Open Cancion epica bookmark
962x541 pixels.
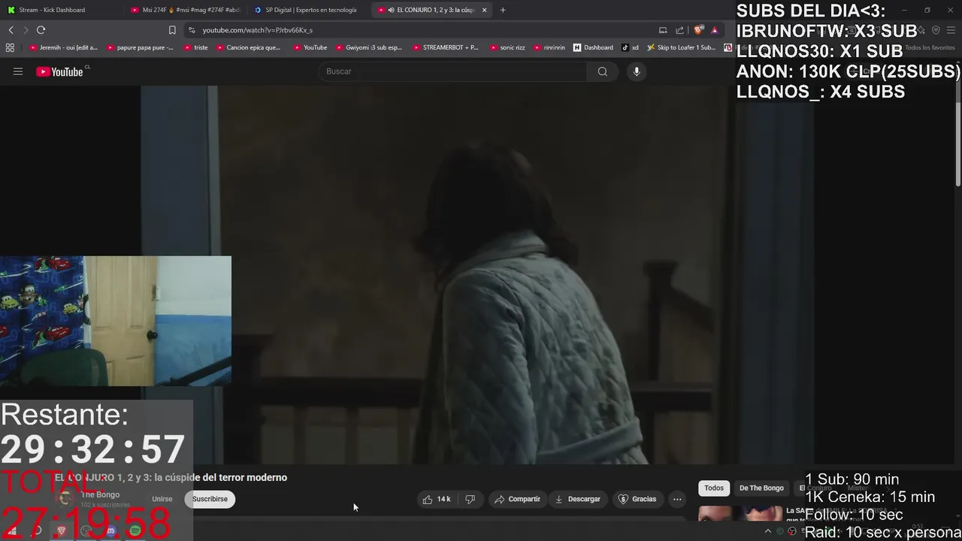click(x=247, y=47)
